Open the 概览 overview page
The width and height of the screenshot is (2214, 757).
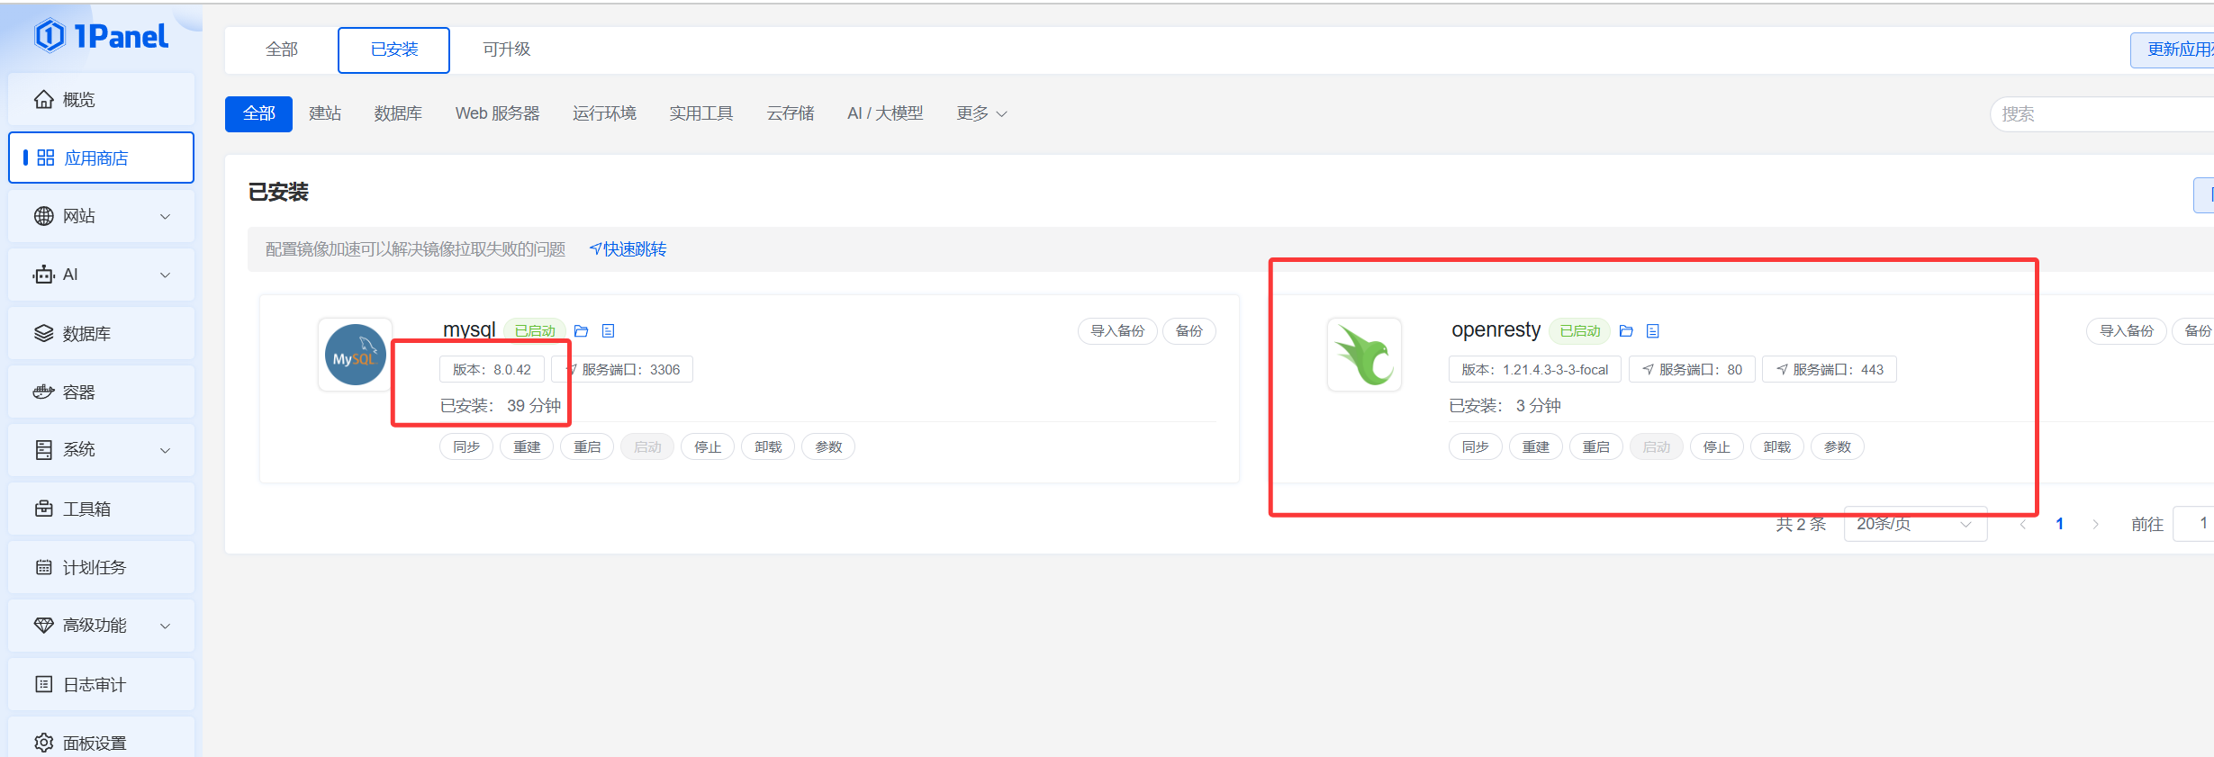tap(101, 99)
